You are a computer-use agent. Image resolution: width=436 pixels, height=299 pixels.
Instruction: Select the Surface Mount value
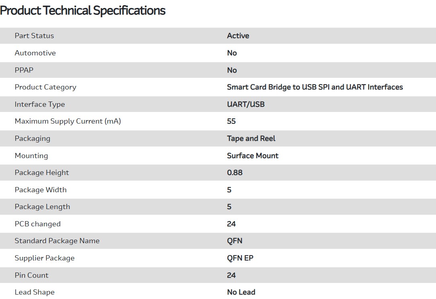(252, 156)
